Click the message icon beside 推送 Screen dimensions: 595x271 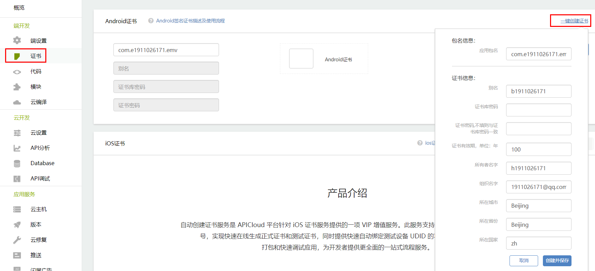17,255
